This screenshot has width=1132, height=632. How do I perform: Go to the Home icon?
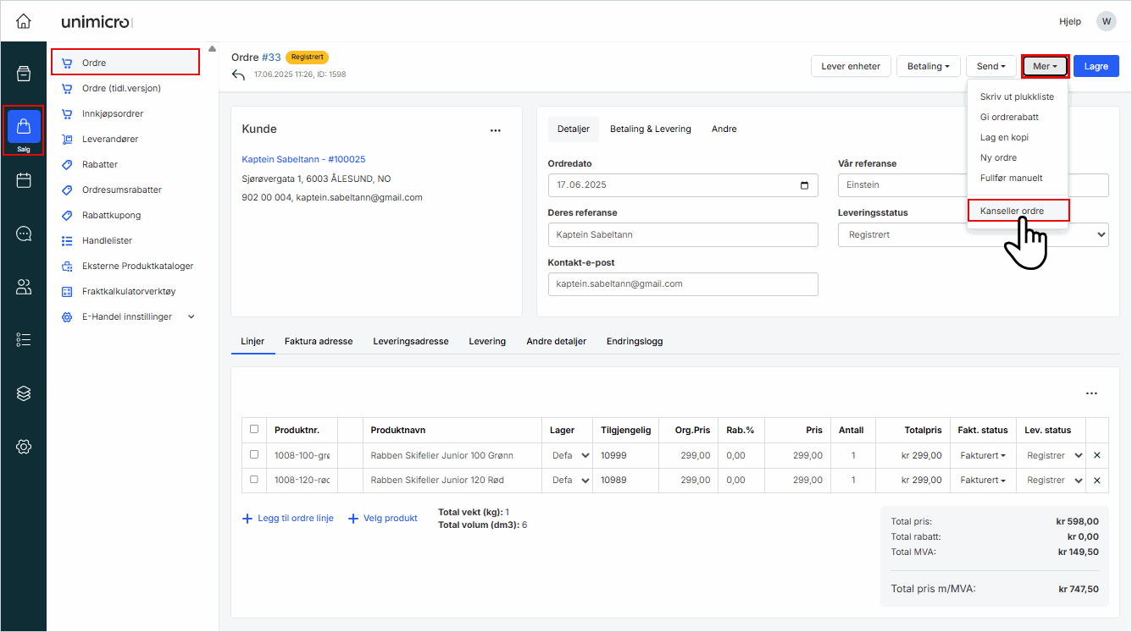pos(24,21)
